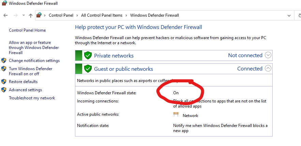Screen dimensions: 301x146
Task: Click the Forward navigation arrow
Action: (x=15, y=15)
